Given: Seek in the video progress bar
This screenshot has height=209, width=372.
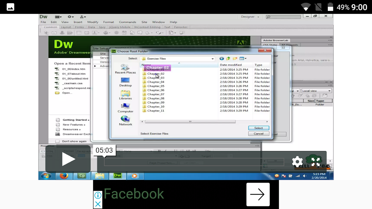Looking at the screenshot, I should tap(194, 162).
